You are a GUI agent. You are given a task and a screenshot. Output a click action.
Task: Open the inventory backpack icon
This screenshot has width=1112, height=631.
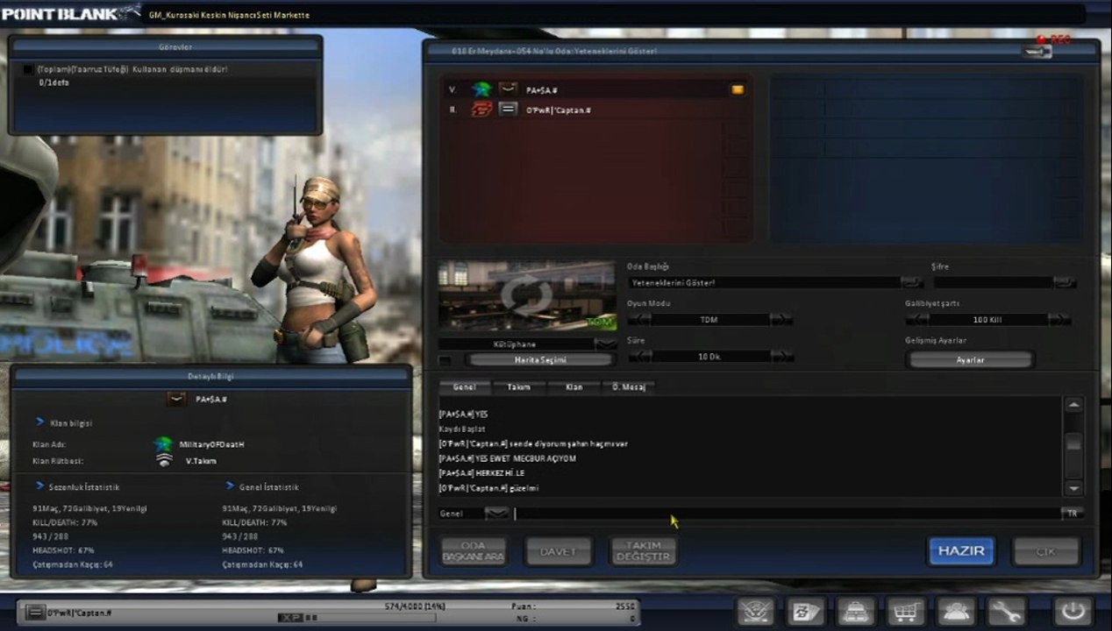tap(855, 611)
